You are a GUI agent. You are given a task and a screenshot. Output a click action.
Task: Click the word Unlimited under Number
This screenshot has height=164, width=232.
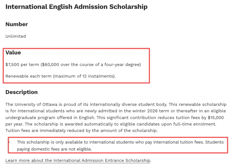tap(16, 36)
